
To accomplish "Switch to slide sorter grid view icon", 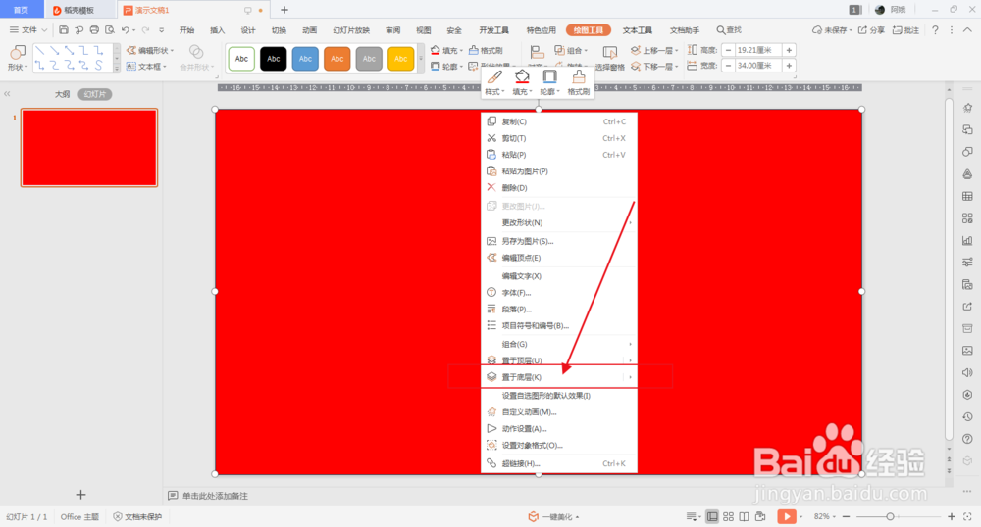I will coord(728,516).
